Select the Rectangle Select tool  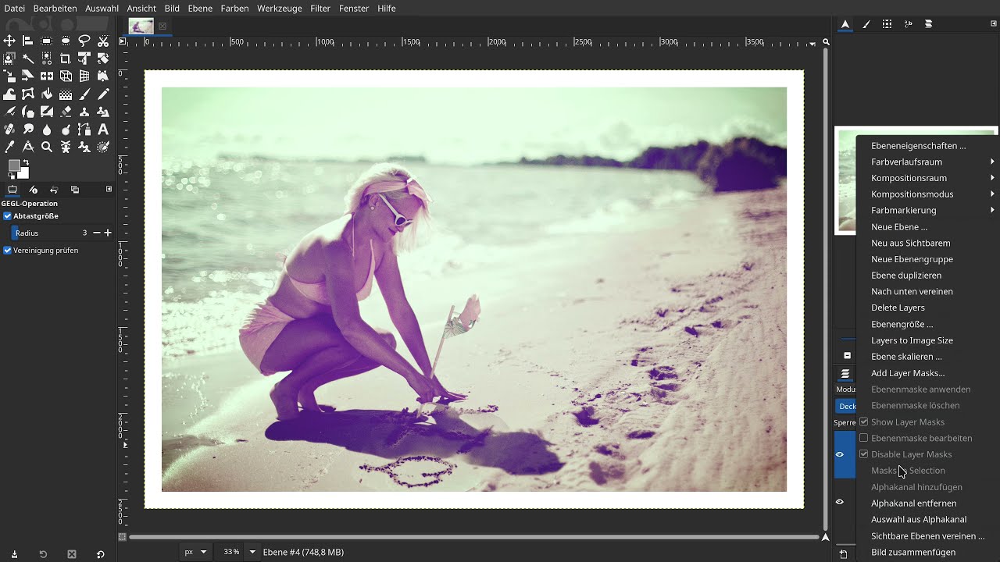pos(47,41)
